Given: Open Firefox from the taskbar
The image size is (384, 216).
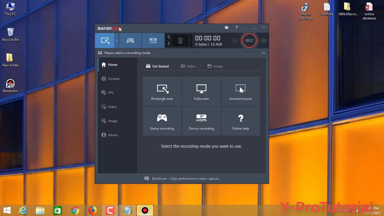Looking at the screenshot, I should coord(92,210).
